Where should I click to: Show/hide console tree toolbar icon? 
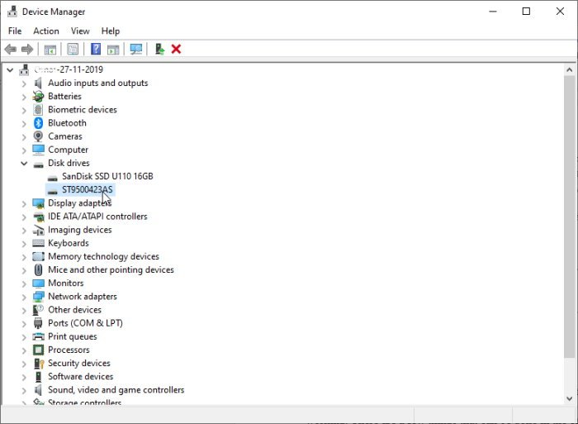pyautogui.click(x=50, y=49)
